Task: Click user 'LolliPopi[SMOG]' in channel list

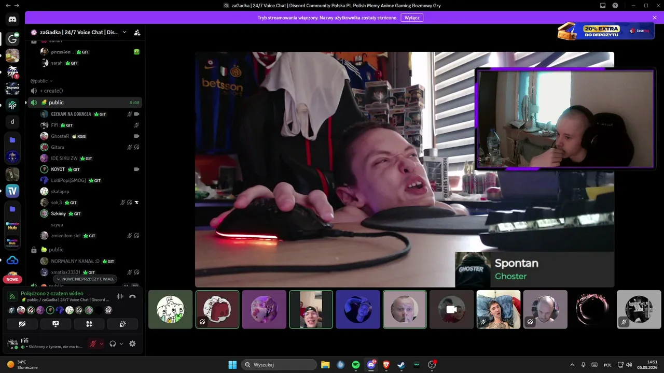Action: point(68,180)
